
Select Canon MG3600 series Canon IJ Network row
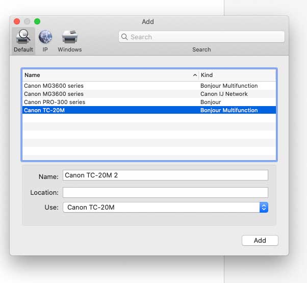click(x=149, y=94)
